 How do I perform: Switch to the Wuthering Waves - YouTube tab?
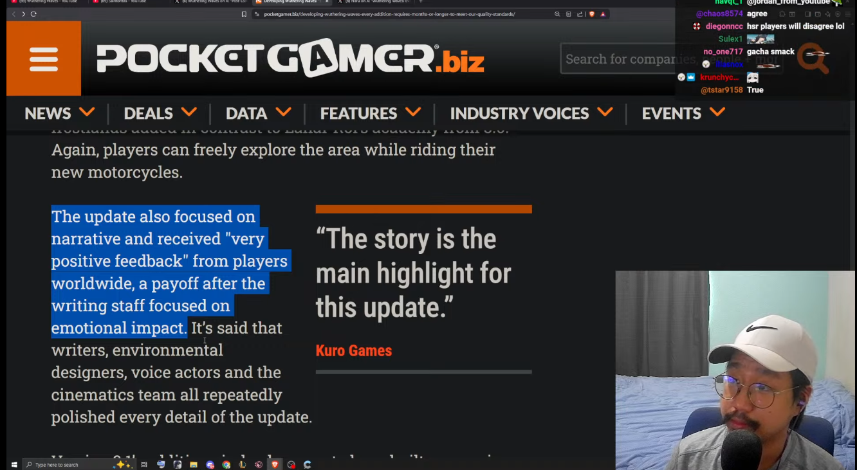point(47,2)
